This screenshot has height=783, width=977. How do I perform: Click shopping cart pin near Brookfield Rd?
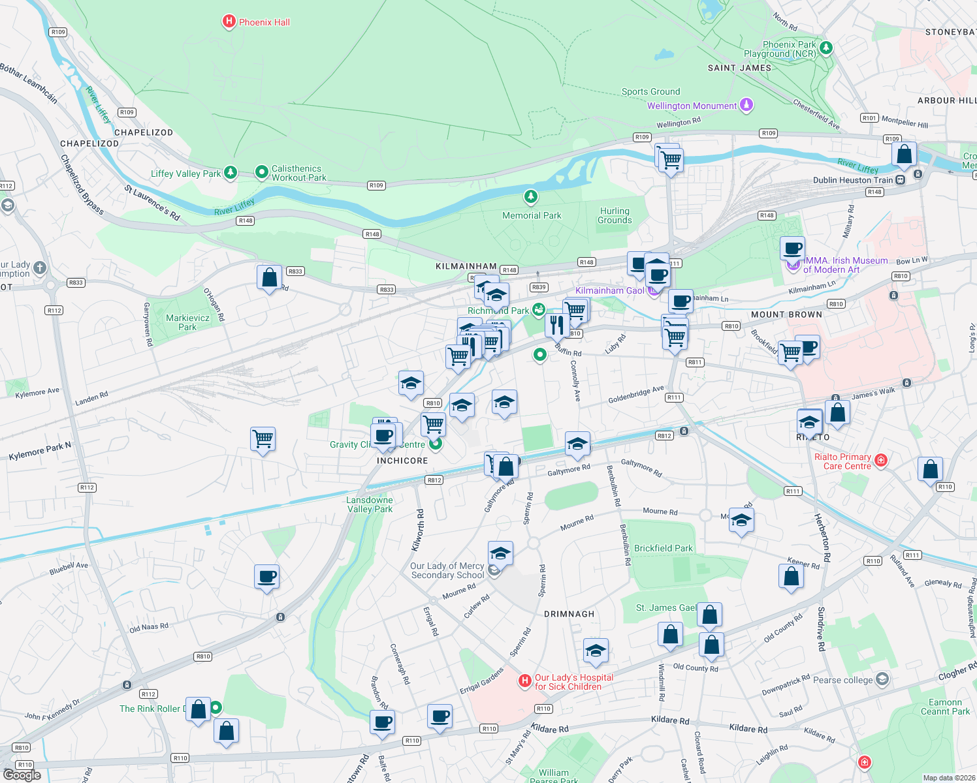791,353
